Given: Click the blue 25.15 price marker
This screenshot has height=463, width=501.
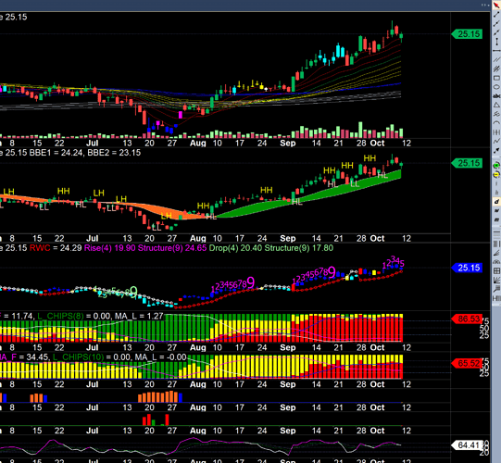Looking at the screenshot, I should pyautogui.click(x=467, y=268).
